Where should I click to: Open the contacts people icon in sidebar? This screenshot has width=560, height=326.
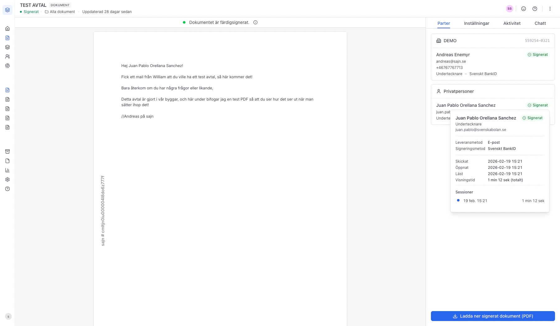(x=7, y=57)
